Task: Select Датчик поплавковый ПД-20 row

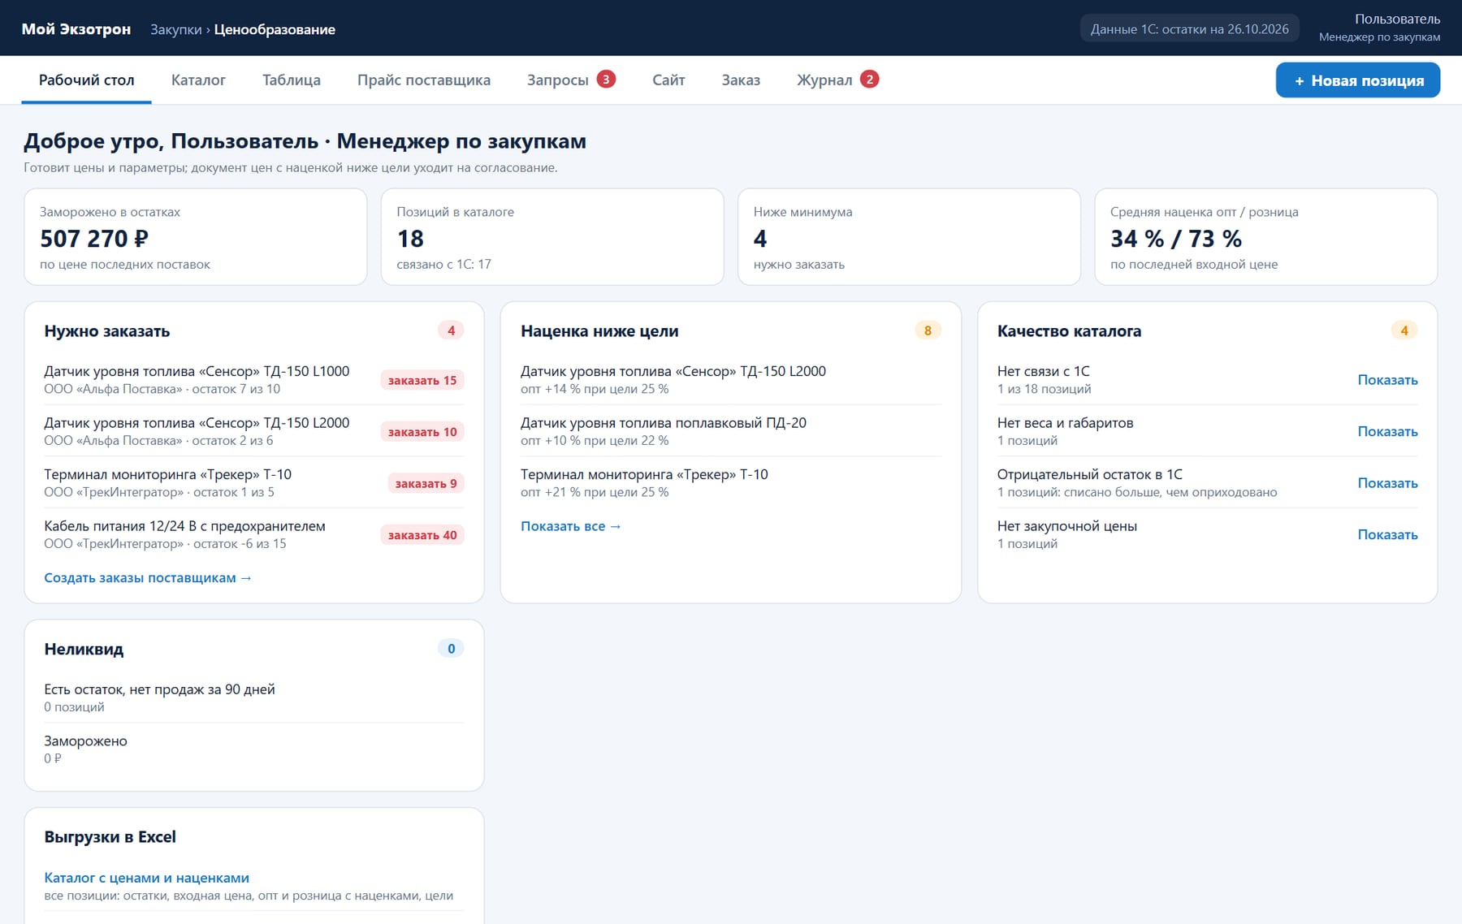Action: [x=731, y=431]
